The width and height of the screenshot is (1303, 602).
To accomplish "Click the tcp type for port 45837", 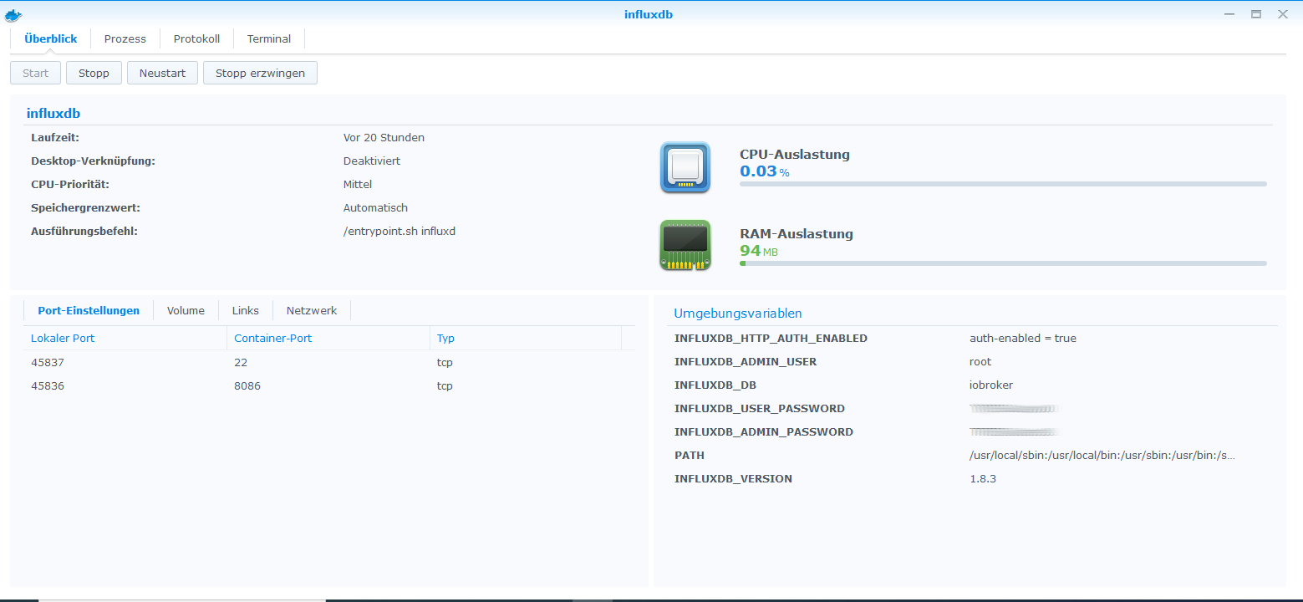I will pos(445,362).
